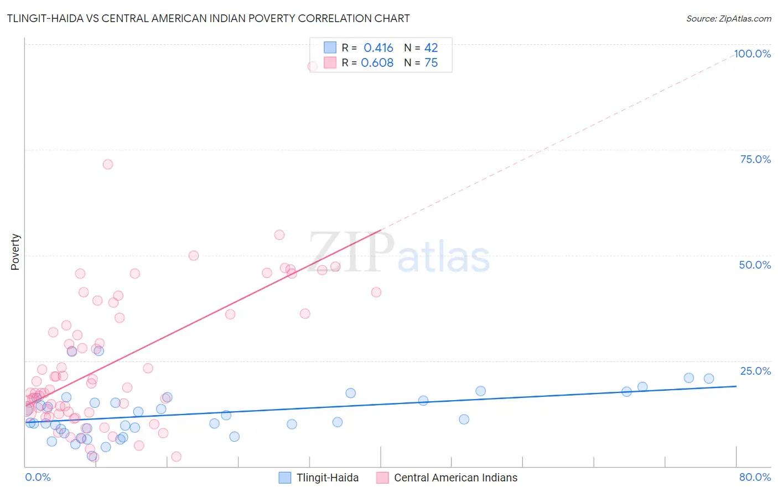The image size is (778, 493).
Task: Click the pink Central American Indians legend swatch
Action: 382,478
